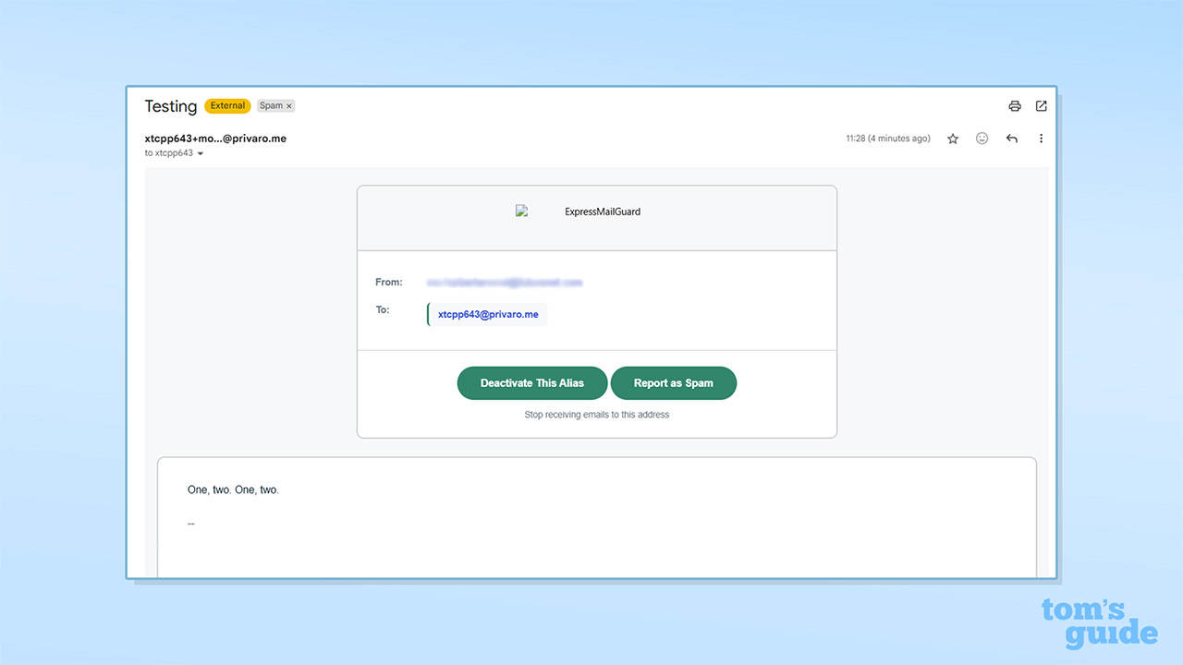Viewport: 1183px width, 665px height.
Task: Click the broken image placeholder icon
Action: (x=521, y=211)
